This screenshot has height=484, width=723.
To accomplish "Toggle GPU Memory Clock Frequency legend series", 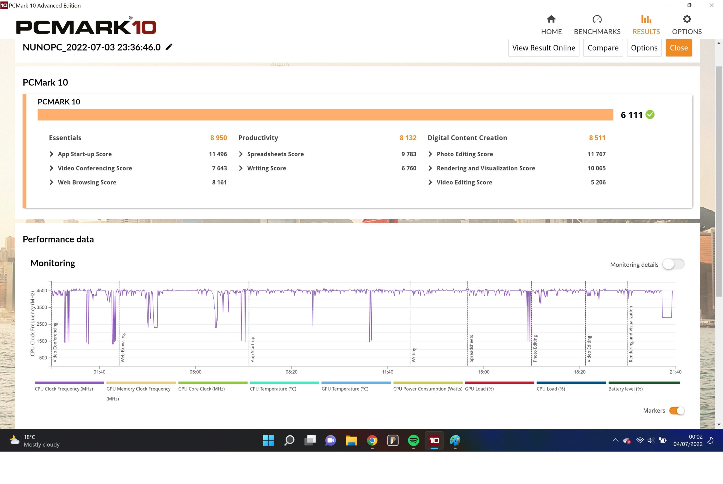I will click(x=141, y=392).
